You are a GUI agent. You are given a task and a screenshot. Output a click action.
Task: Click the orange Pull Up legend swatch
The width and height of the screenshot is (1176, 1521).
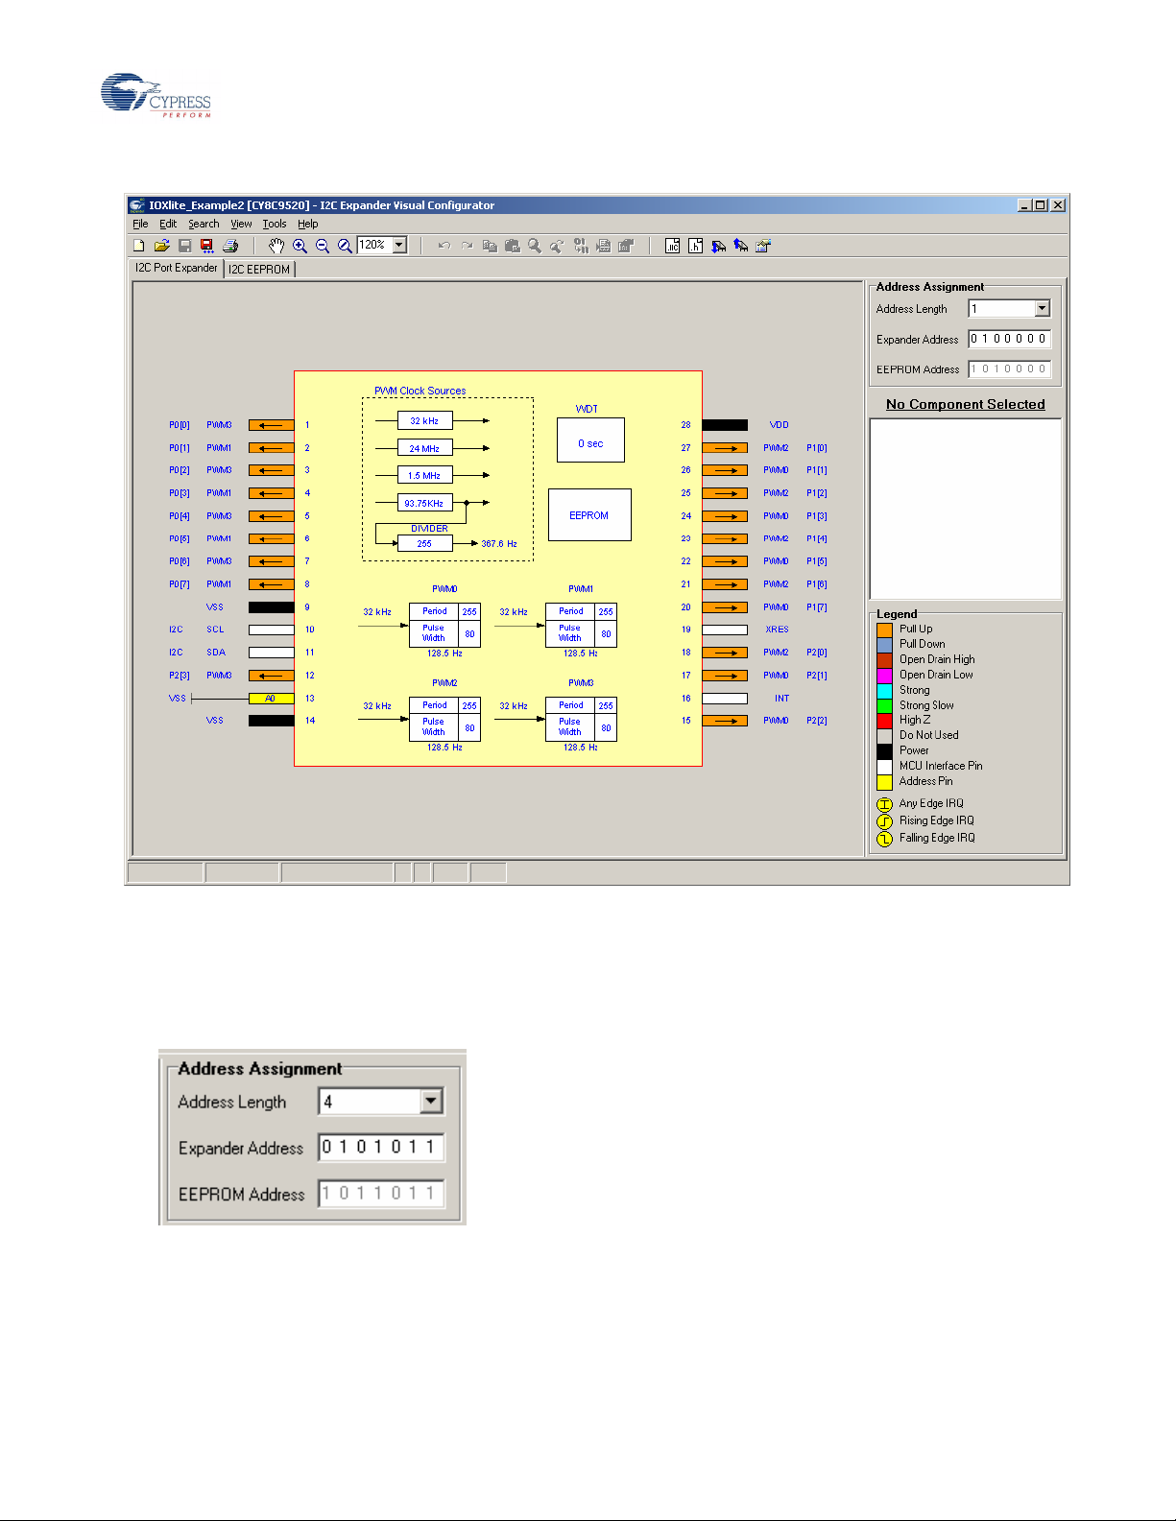point(884,630)
